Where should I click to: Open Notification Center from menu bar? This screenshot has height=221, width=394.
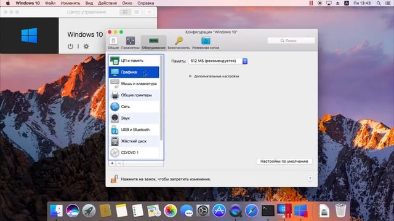click(x=388, y=3)
